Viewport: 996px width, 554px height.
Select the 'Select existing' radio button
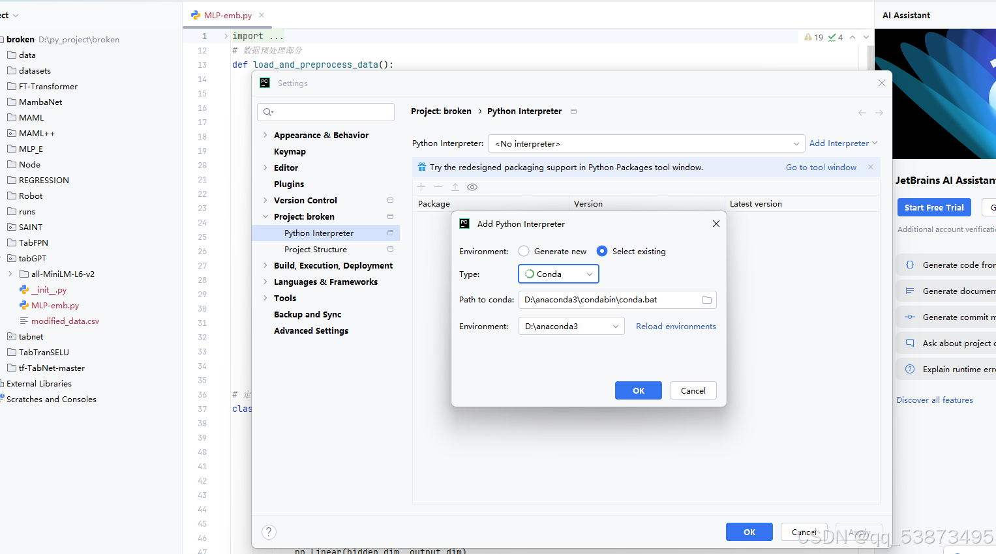click(602, 251)
